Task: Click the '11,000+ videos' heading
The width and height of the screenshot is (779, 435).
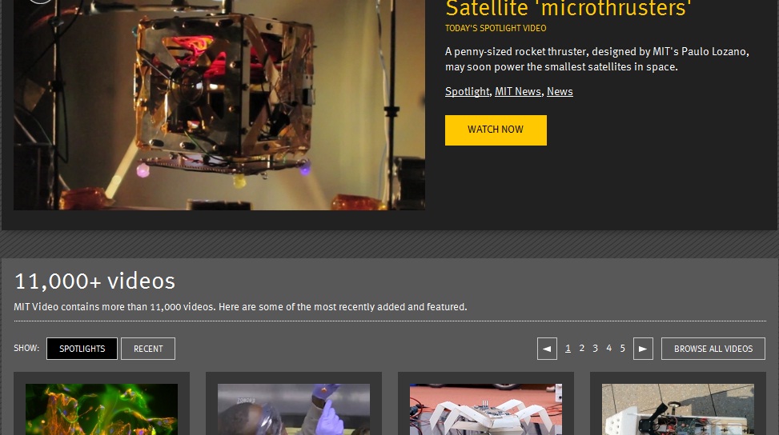Action: [x=95, y=281]
